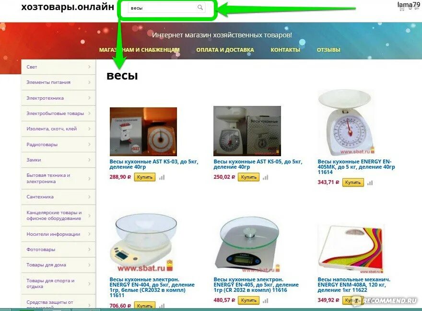Open the Фототовары sidebar category
Image resolution: width=422 pixels, height=311 pixels.
click(59, 249)
